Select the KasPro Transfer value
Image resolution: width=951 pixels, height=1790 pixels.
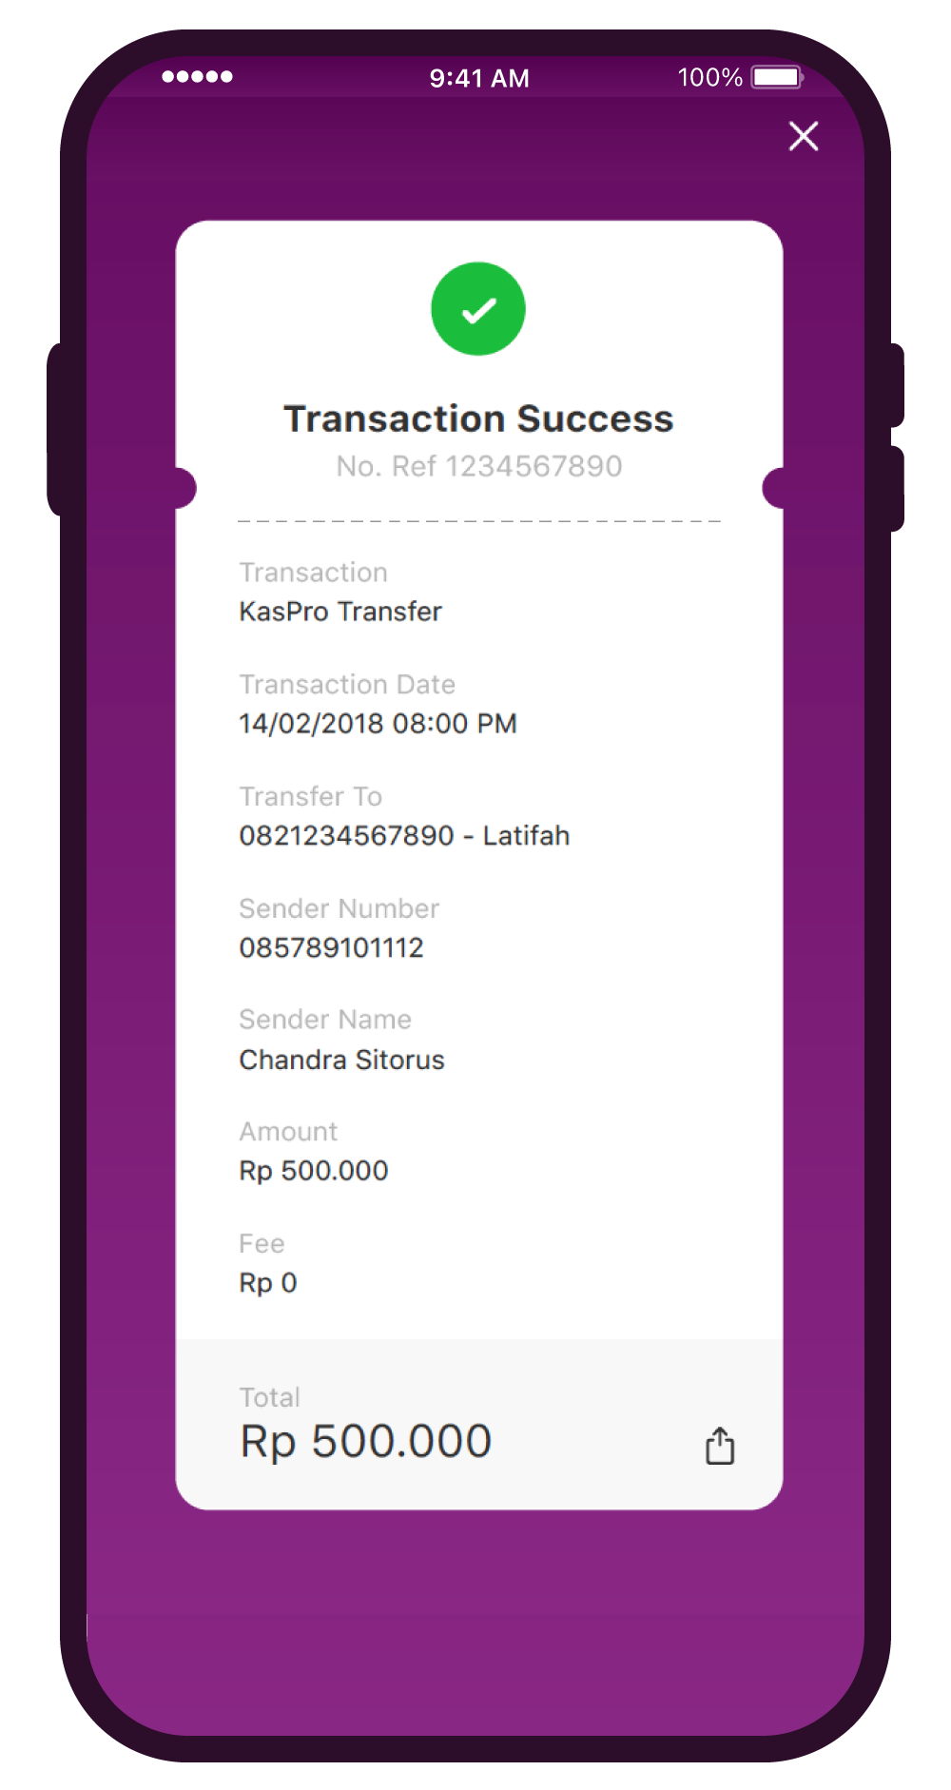click(340, 612)
